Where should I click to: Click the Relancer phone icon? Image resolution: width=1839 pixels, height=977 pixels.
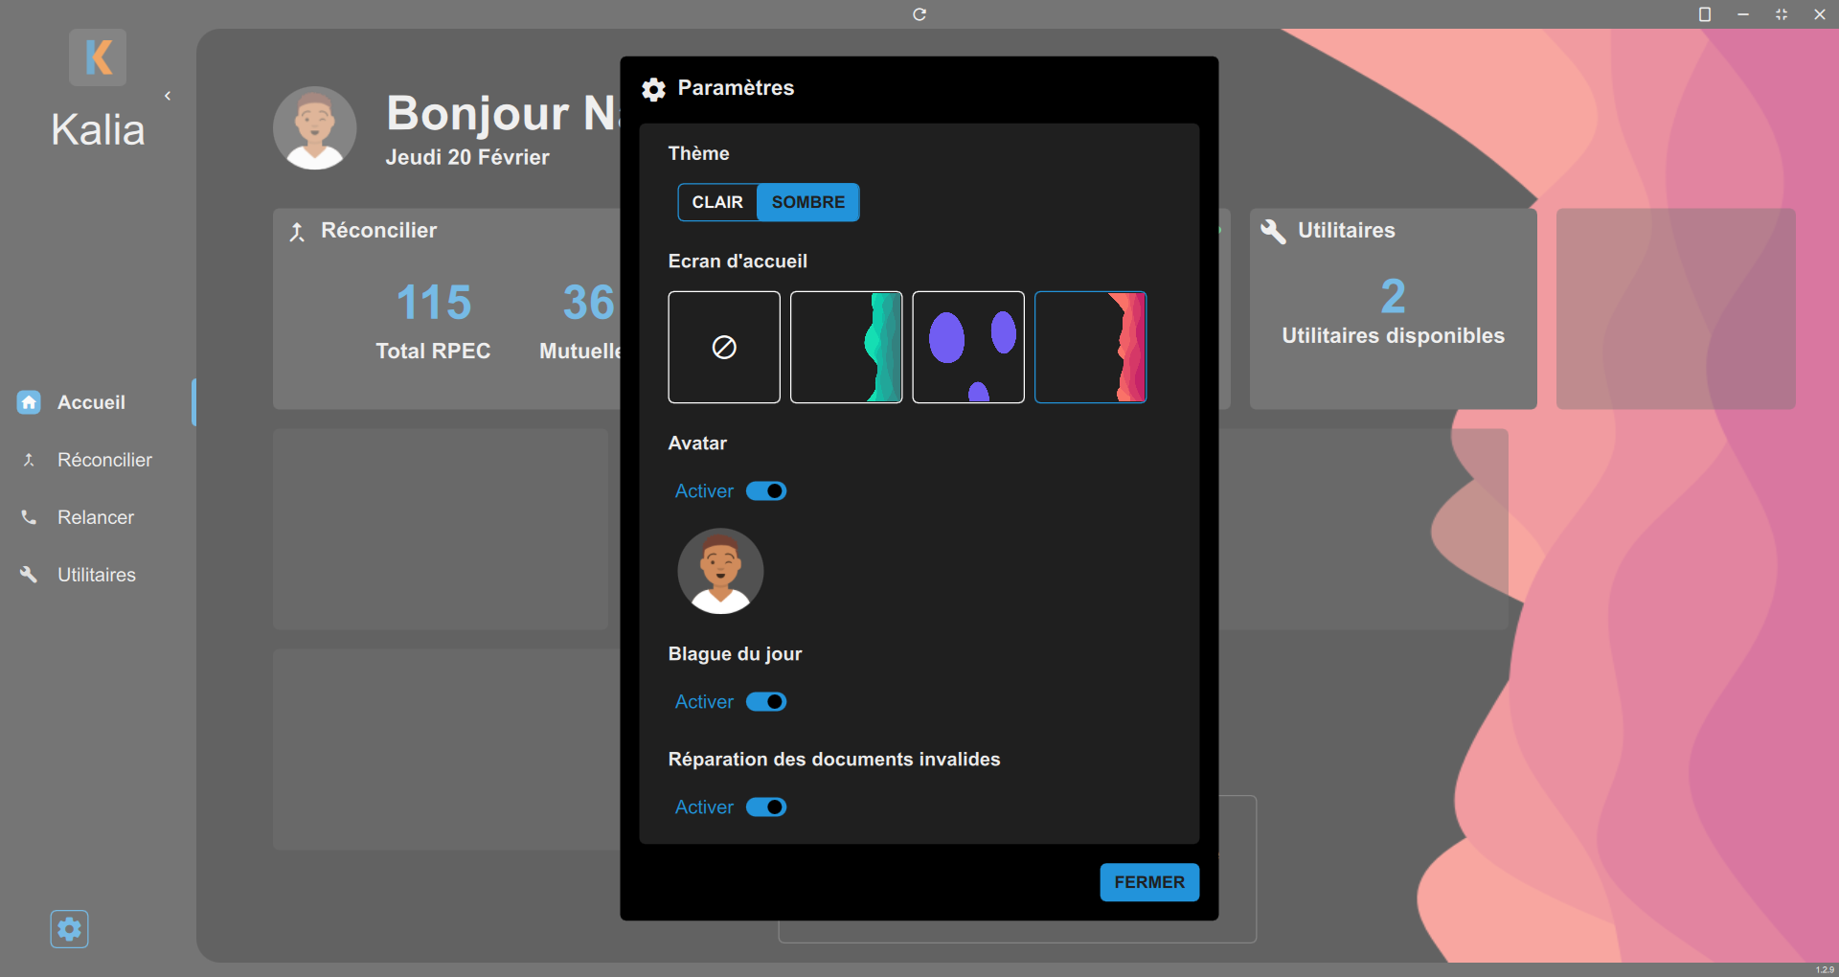pos(29,517)
